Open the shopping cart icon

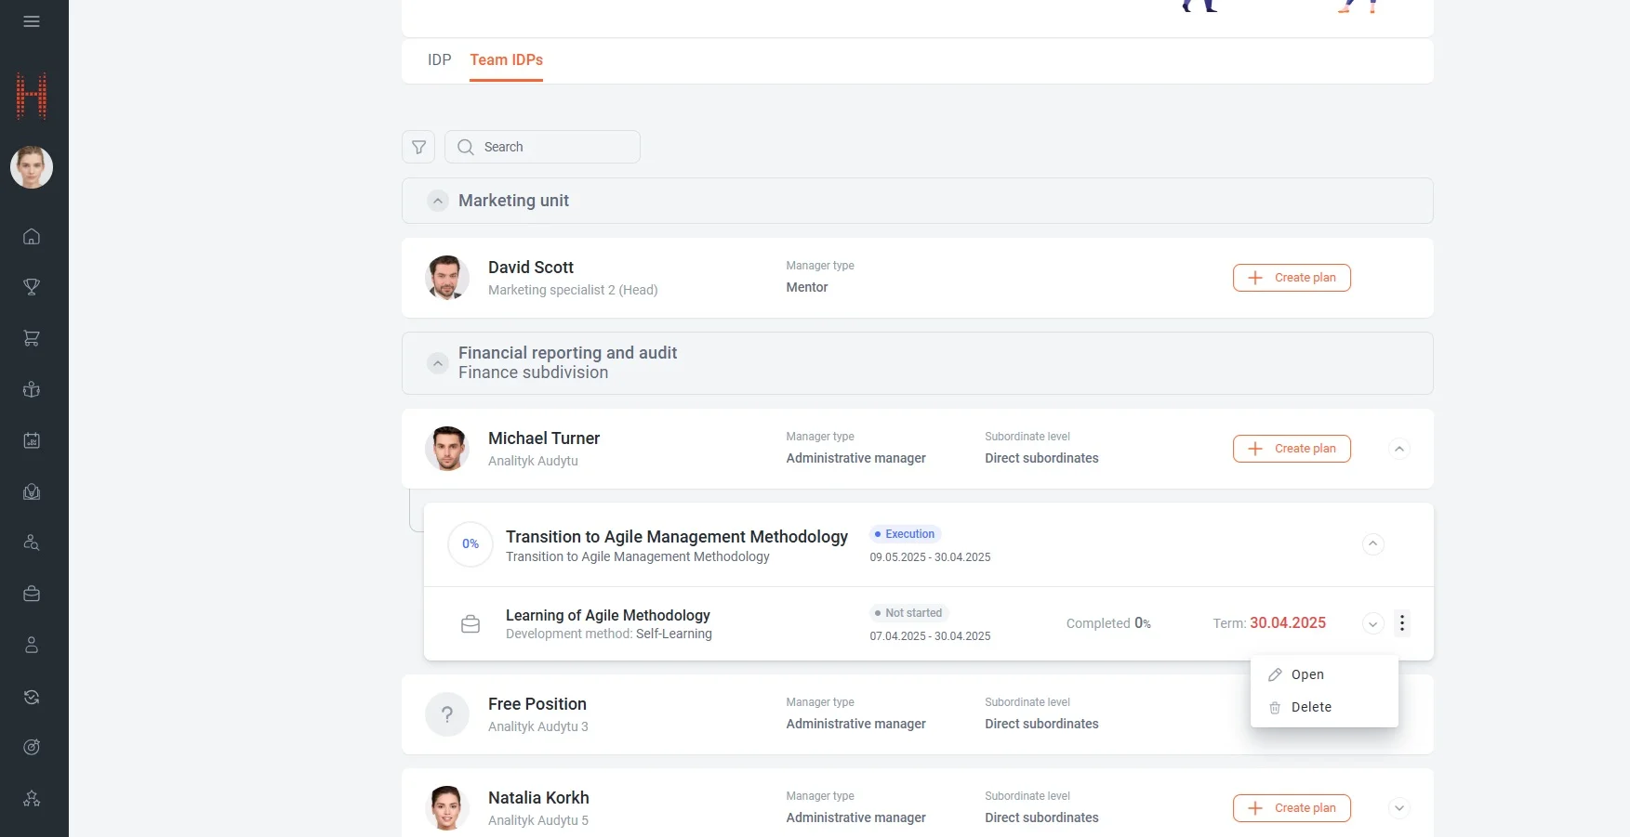tap(32, 338)
